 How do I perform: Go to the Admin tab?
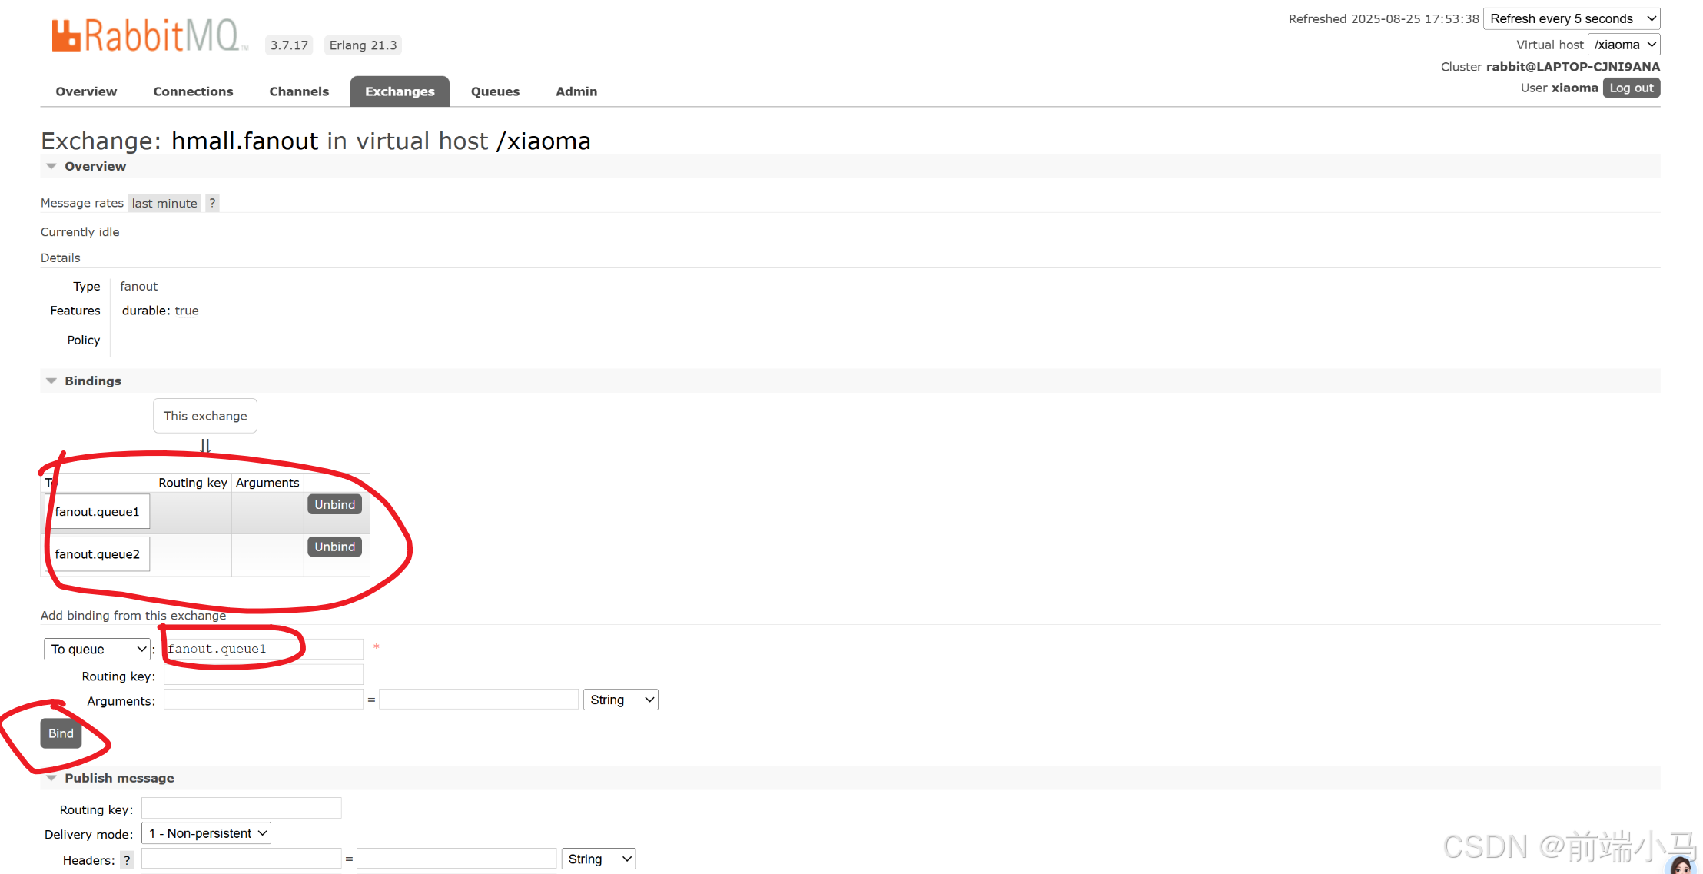576,91
